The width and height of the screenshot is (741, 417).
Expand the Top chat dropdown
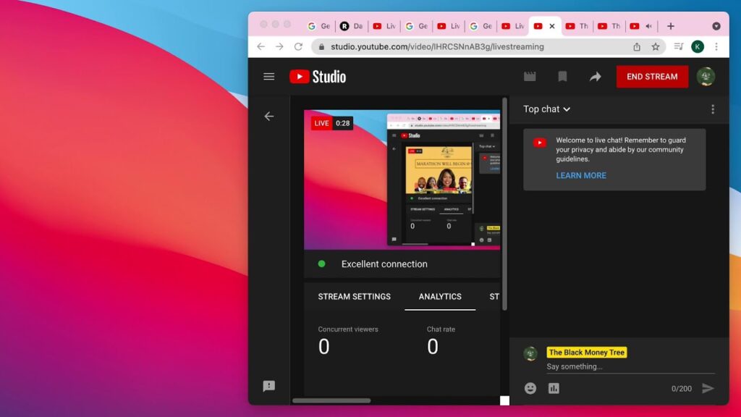547,109
